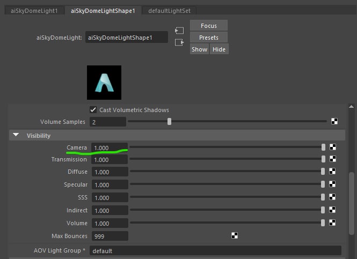This screenshot has height=259, width=357.
Task: Click the Camera visibility slider handle
Action: pyautogui.click(x=323, y=147)
